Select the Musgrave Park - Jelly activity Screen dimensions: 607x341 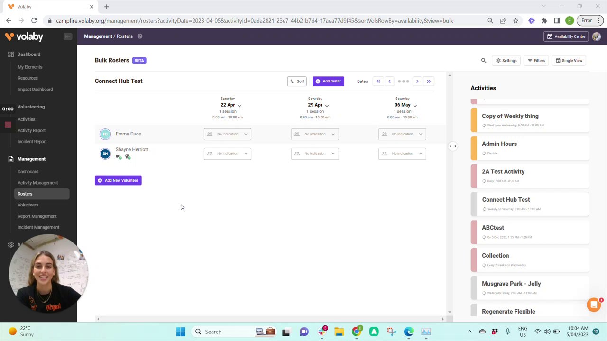click(x=530, y=287)
